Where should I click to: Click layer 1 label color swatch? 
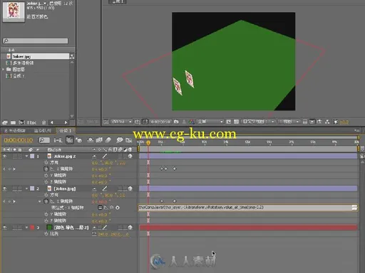click(x=32, y=156)
